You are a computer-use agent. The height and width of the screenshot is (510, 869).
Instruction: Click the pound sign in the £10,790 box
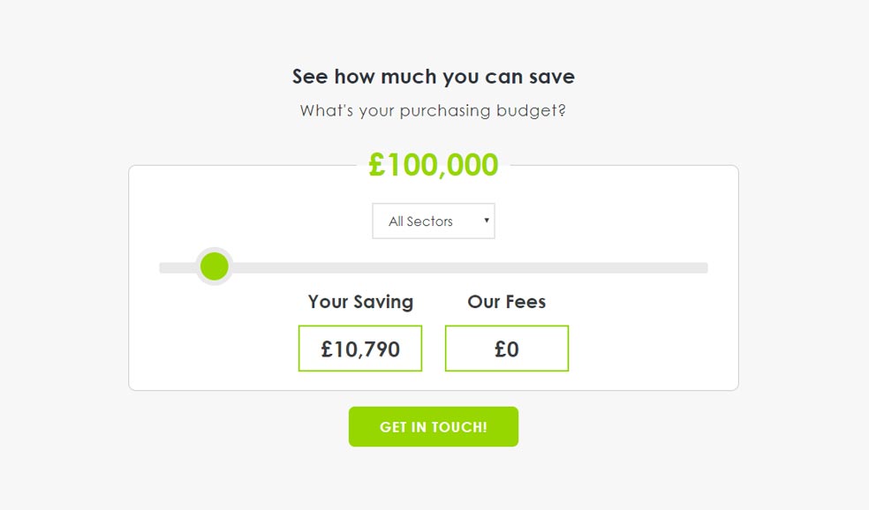pos(327,349)
